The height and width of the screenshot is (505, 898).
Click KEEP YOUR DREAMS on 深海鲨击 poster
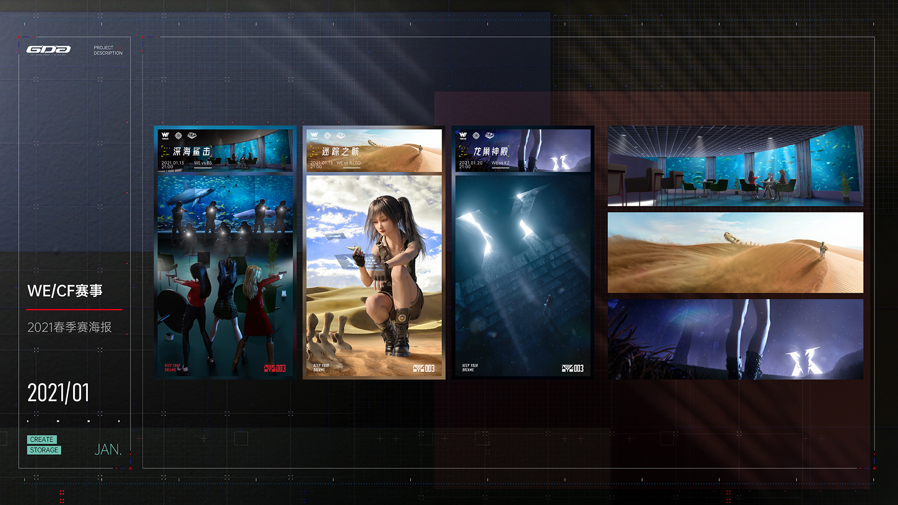click(x=172, y=368)
